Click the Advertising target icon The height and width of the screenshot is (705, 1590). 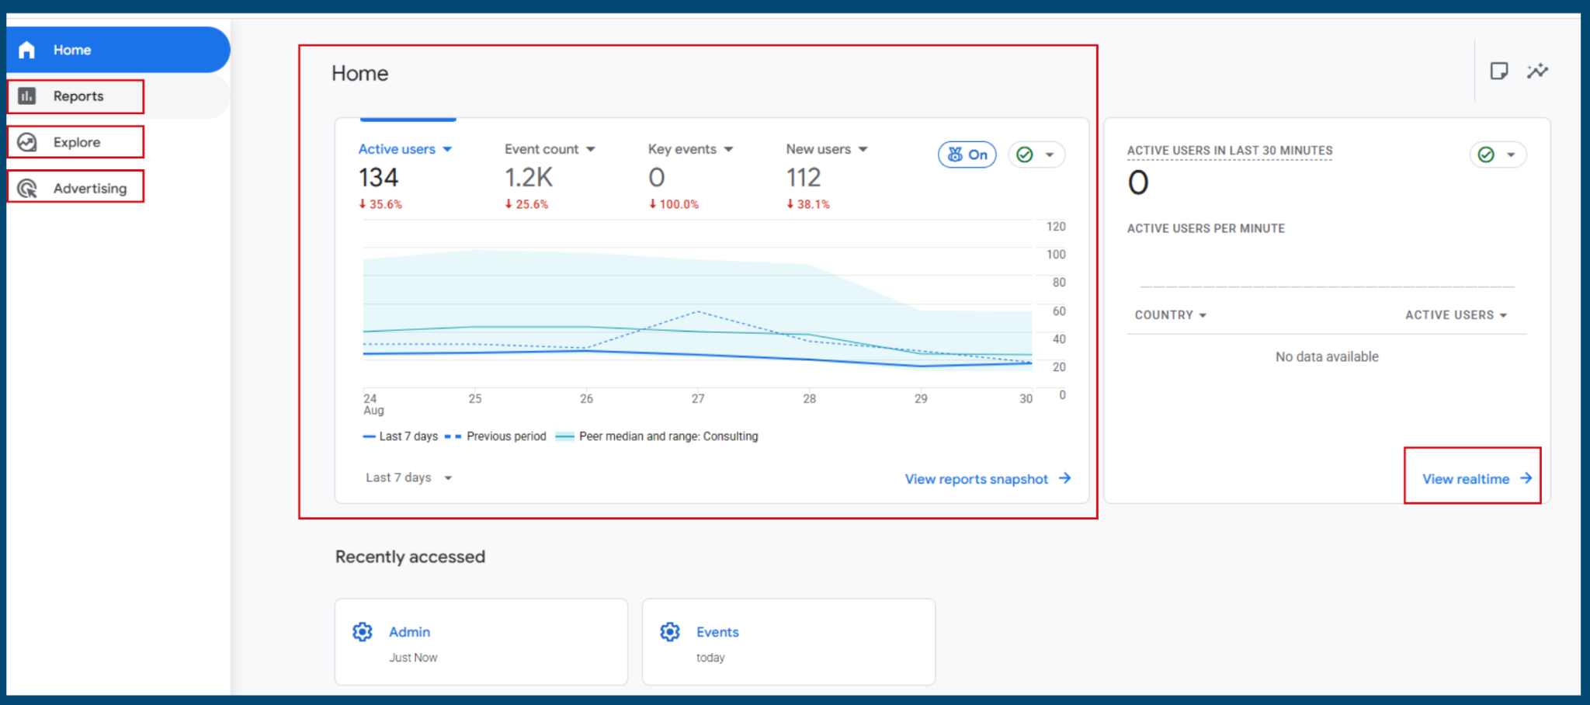(x=27, y=188)
